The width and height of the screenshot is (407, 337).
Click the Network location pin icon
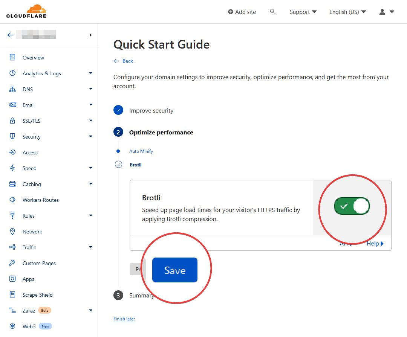tap(12, 232)
